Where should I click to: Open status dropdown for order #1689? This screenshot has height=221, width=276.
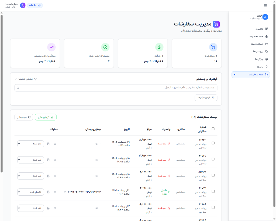pos(30,208)
